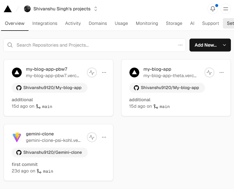Open the GitHub repo badge on my-blog-app

pos(167,88)
